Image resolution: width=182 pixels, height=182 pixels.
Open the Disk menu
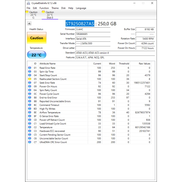tap(63, 8)
